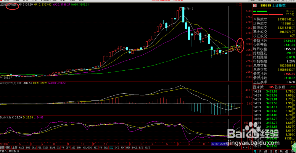Open the 日 daily tab
Image resolution: width=296 pixels, height=153 pixels.
coord(271,151)
